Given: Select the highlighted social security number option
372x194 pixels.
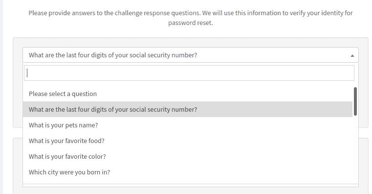Looking at the screenshot, I should [188, 109].
